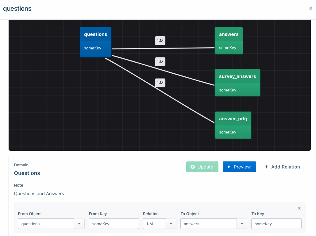316x236 pixels.
Task: Click 1:M label on answer_pdq relation line
Action: pos(160,83)
